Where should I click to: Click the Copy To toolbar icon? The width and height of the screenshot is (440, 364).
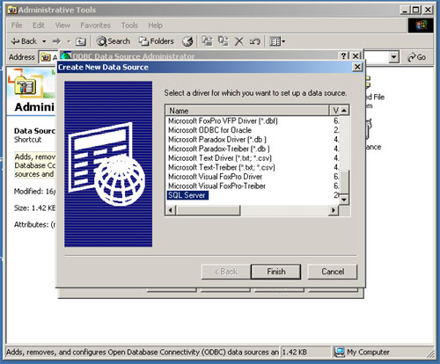[224, 41]
